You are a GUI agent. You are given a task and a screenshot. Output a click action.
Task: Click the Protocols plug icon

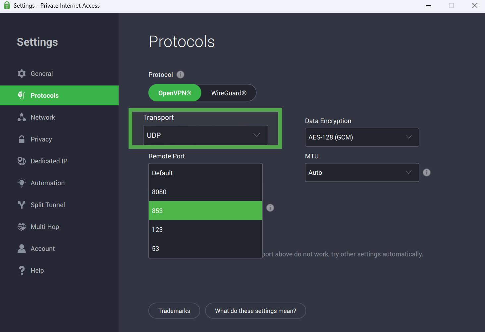point(22,95)
